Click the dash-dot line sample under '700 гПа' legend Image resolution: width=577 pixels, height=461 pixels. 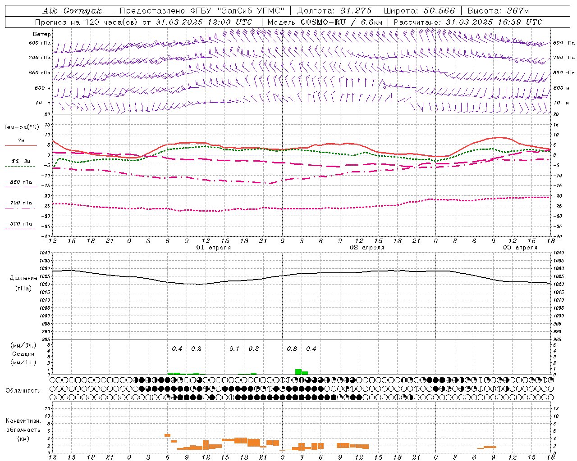click(20, 208)
